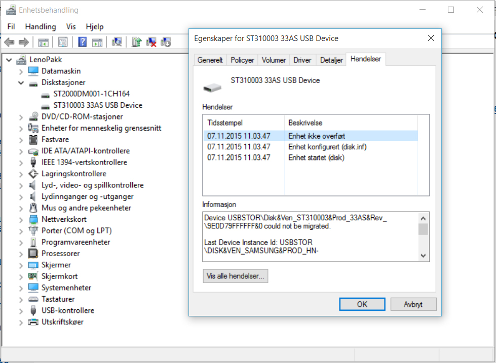Viewport: 496px width, 363px height.
Task: Click the toolbar icon with the down arrow
Action: pos(166,42)
